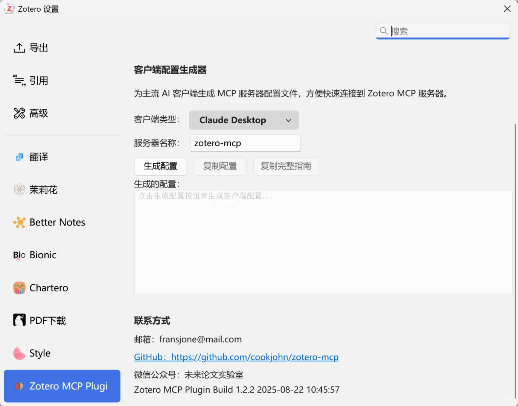Select the PDF下载 penguin icon

pyautogui.click(x=19, y=320)
